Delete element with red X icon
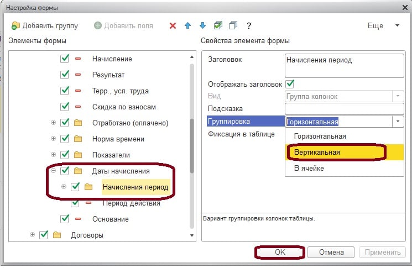The image size is (412, 268). (173, 26)
